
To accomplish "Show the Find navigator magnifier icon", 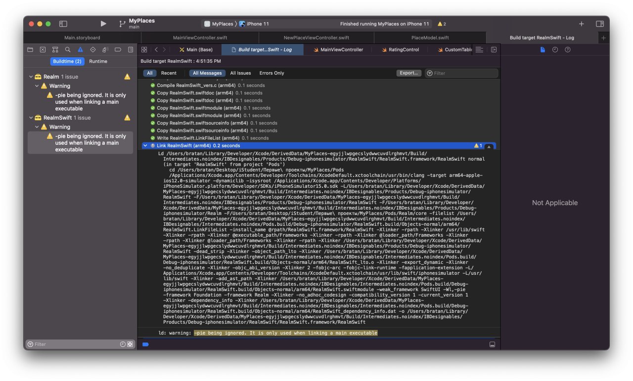I will click(68, 49).
